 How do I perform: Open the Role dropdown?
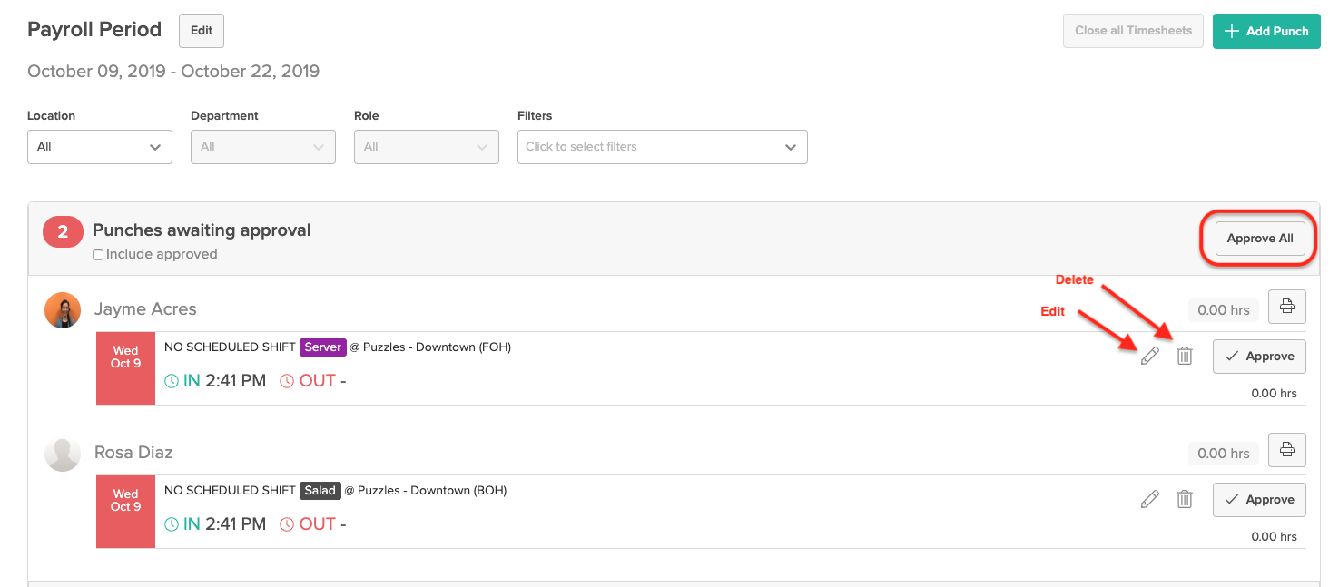tap(426, 146)
